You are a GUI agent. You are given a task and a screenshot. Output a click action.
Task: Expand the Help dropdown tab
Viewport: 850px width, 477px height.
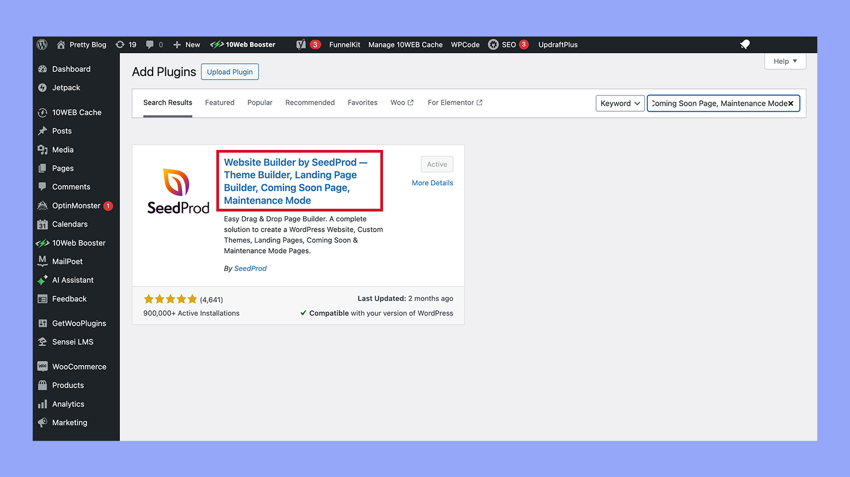tap(785, 61)
